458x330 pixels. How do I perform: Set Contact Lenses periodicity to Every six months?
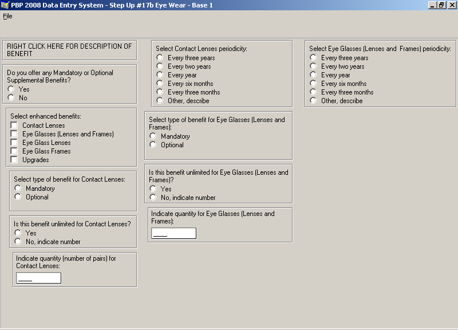click(160, 83)
